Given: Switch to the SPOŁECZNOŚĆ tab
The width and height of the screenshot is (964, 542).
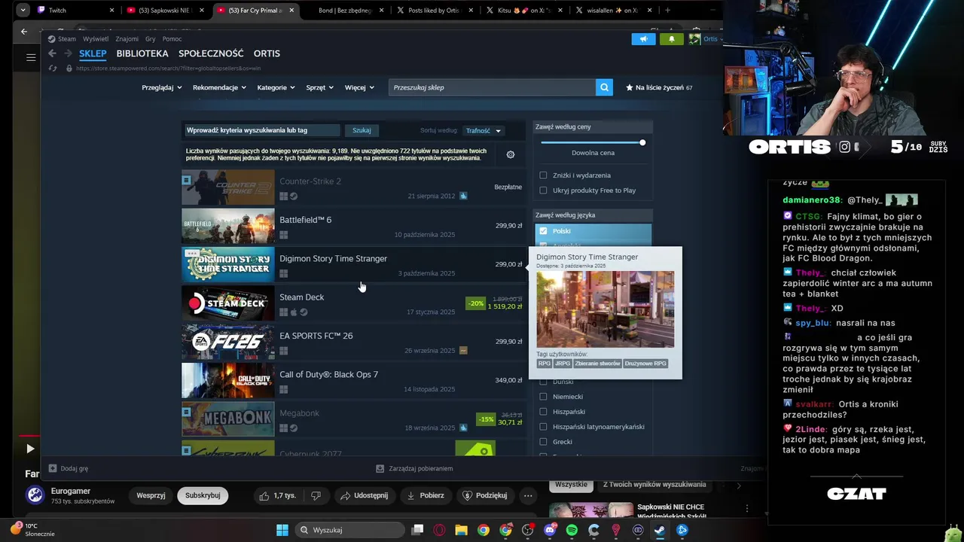Looking at the screenshot, I should click(211, 53).
